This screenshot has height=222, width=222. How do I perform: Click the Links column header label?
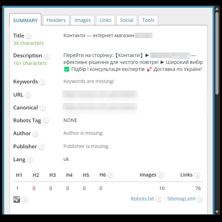tap(187, 175)
